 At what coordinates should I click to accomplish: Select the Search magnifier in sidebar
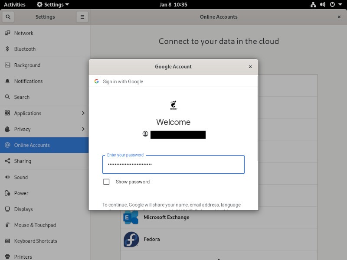tap(8, 97)
